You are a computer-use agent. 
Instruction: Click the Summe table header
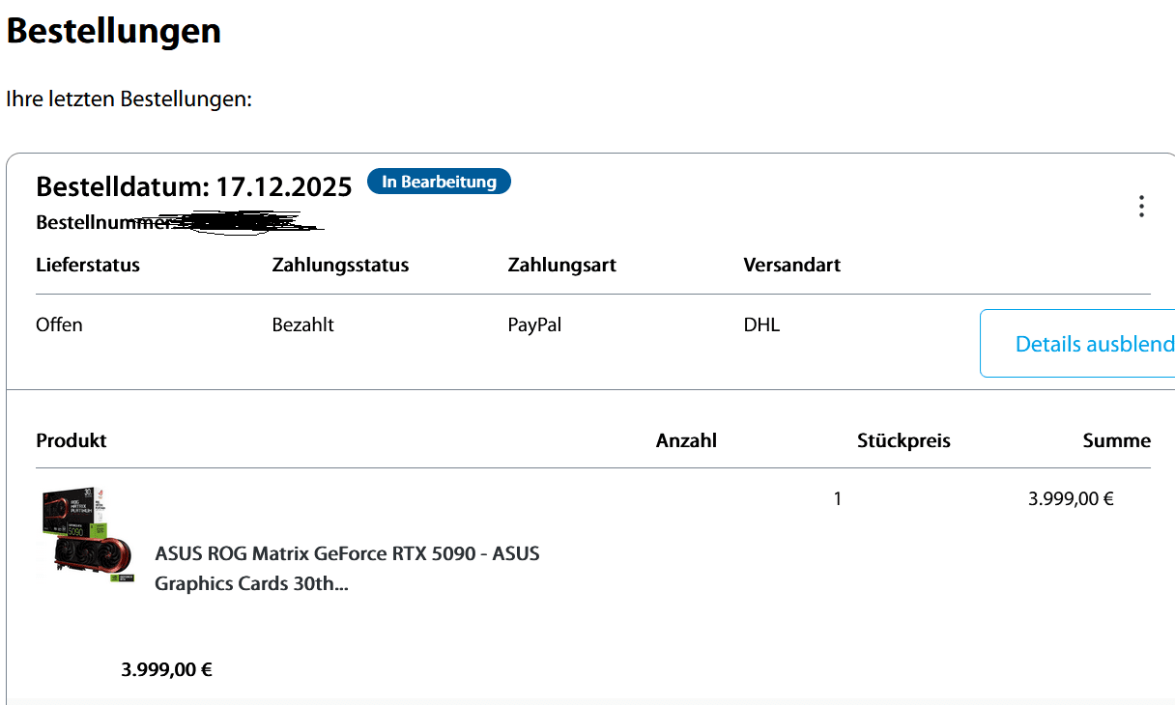click(1116, 440)
